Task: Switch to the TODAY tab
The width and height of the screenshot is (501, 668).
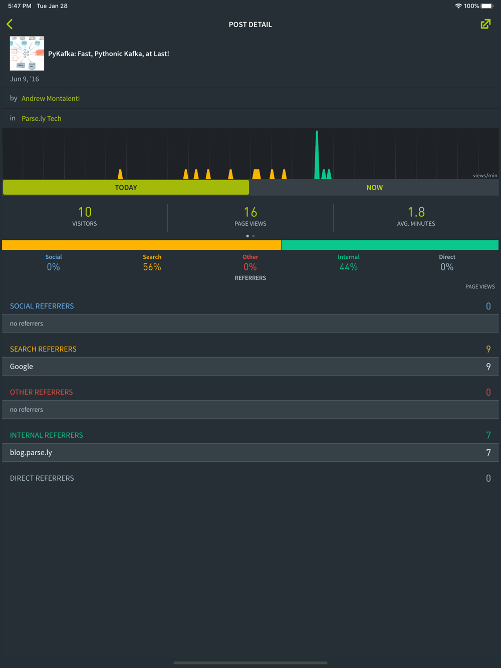Action: pyautogui.click(x=126, y=187)
